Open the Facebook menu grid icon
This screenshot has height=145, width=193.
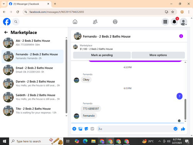[x=165, y=22]
